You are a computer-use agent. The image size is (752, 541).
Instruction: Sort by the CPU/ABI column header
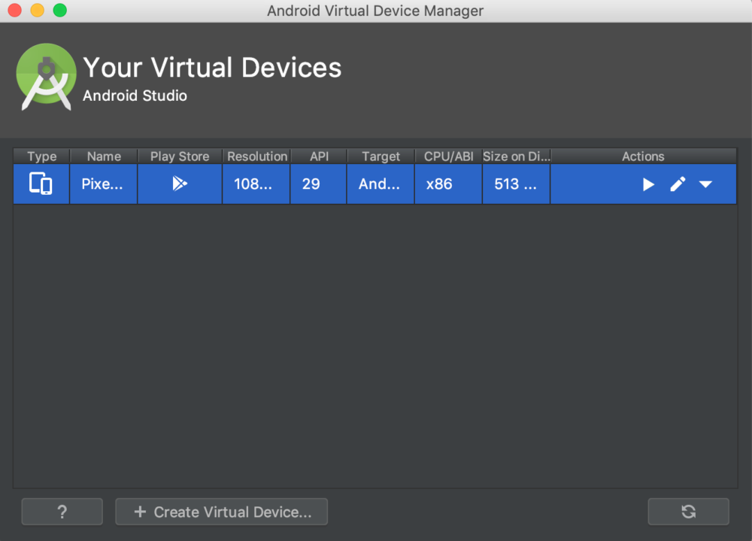pos(448,157)
